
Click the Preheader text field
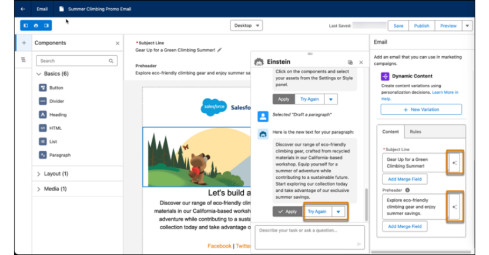click(414, 207)
